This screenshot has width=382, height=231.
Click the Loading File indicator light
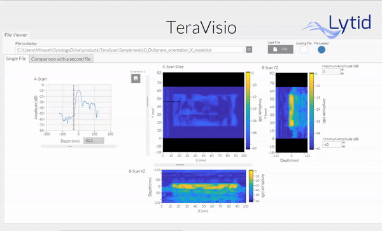(304, 50)
